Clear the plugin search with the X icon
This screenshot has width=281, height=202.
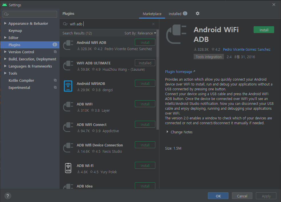tap(153, 24)
